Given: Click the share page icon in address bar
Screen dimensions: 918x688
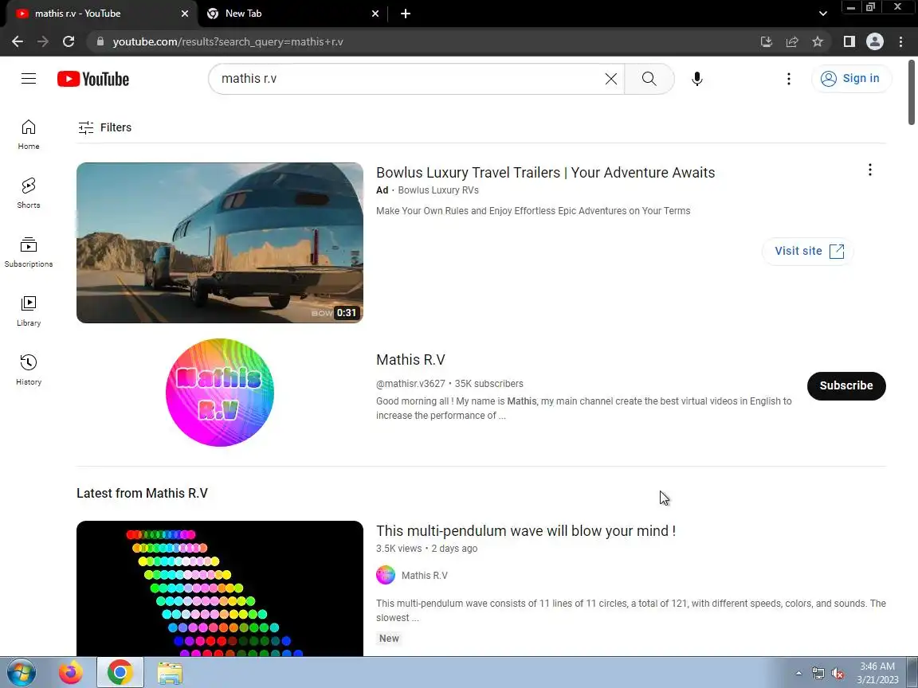Looking at the screenshot, I should [x=792, y=41].
